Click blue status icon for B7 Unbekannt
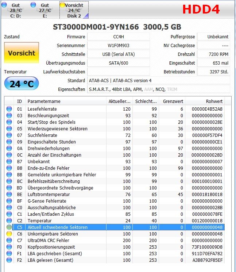The height and width of the screenshot is (272, 236). [x=9, y=161]
